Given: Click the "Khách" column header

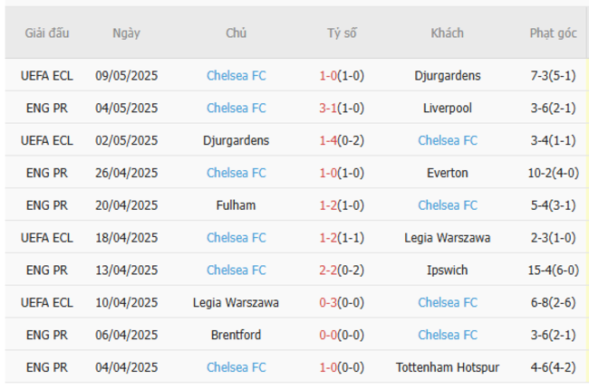Looking at the screenshot, I should 447,33.
